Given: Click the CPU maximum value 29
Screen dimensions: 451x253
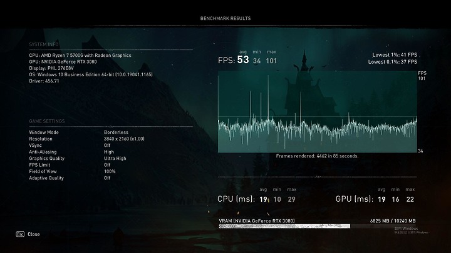Looking at the screenshot, I should tap(292, 199).
